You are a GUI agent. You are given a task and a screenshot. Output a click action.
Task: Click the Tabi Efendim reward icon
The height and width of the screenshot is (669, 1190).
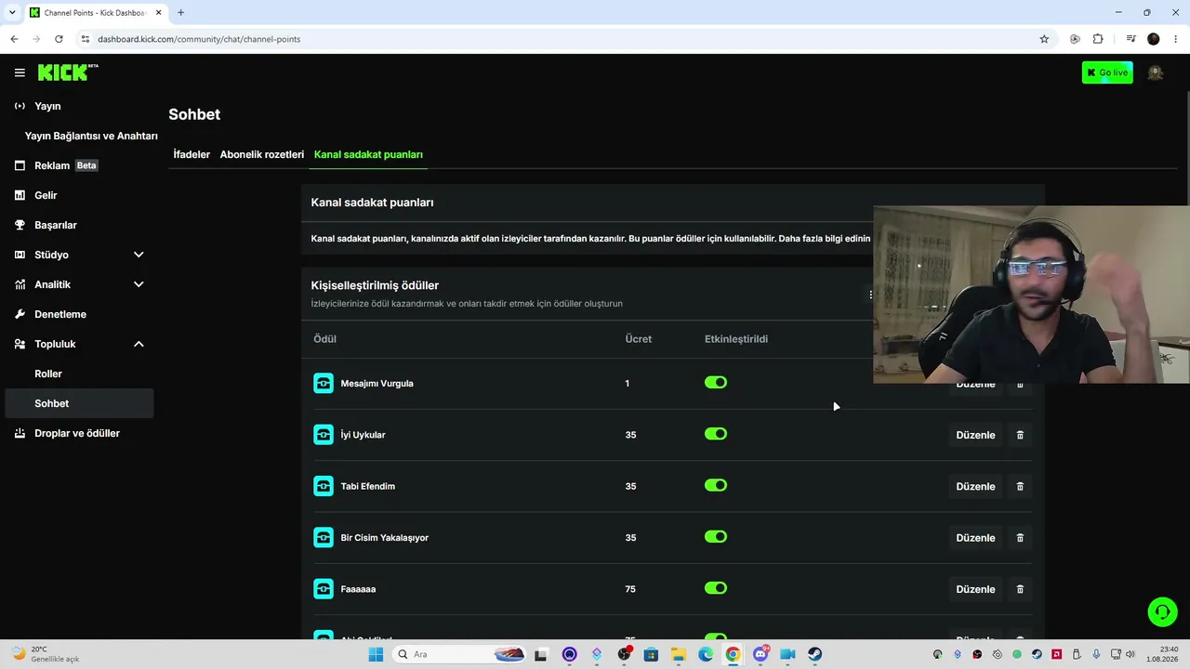pyautogui.click(x=324, y=486)
